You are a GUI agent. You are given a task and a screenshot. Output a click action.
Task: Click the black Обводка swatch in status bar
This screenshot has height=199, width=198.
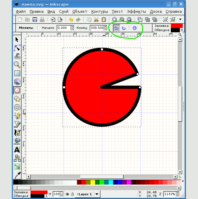37,196
